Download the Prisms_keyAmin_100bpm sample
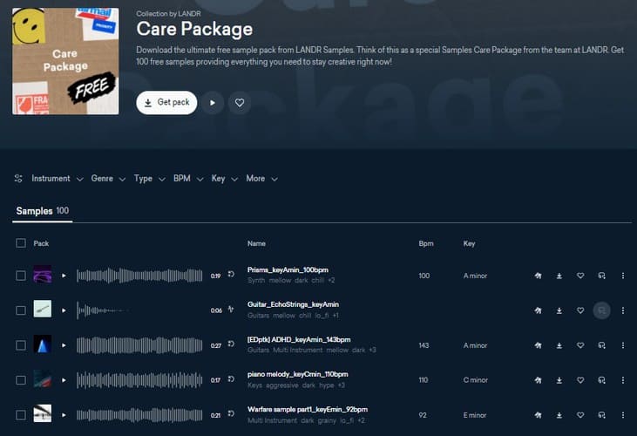 coord(559,276)
